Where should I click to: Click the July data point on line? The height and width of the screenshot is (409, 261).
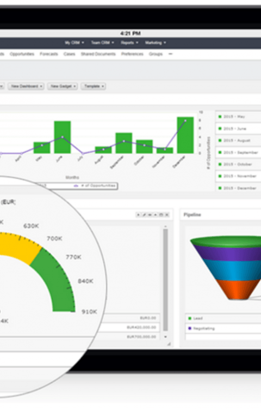[83, 153]
